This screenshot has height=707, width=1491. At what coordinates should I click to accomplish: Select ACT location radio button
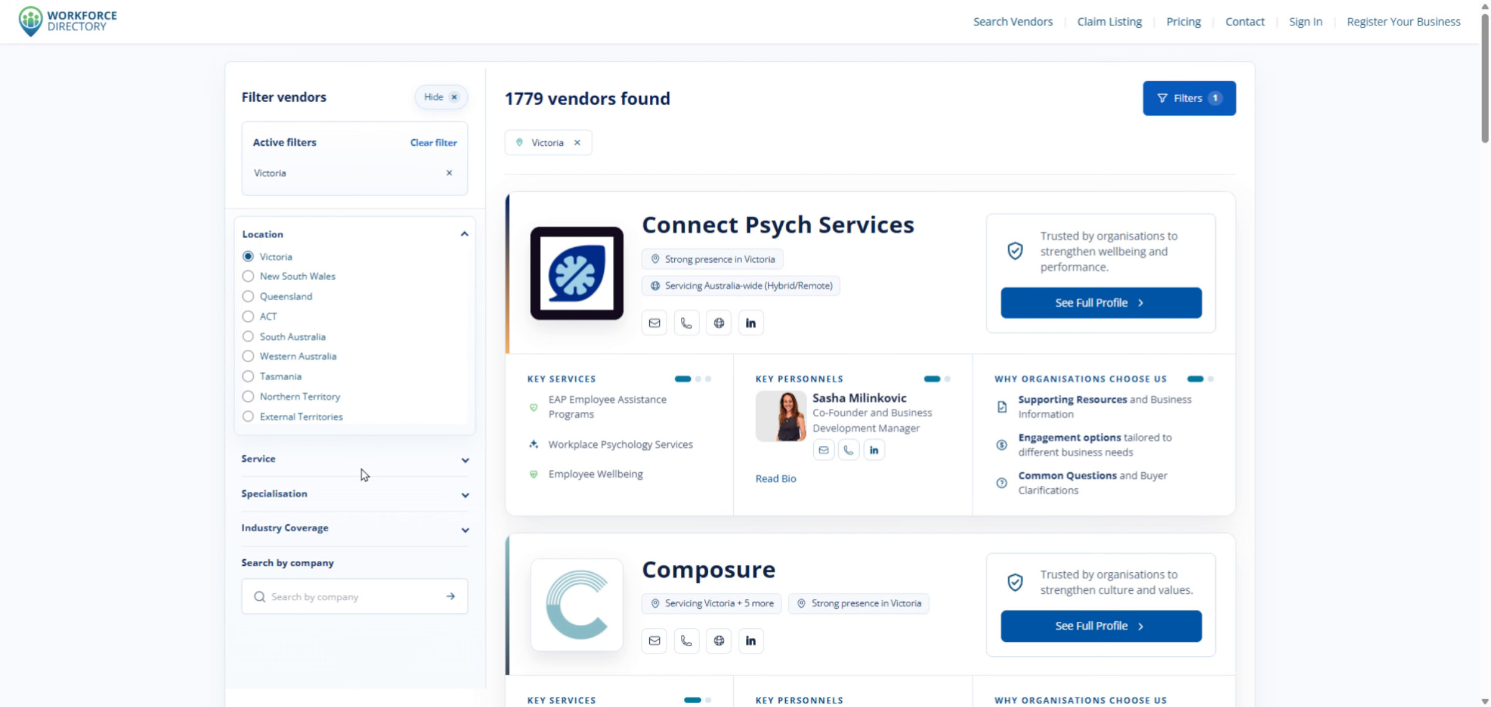coord(248,316)
